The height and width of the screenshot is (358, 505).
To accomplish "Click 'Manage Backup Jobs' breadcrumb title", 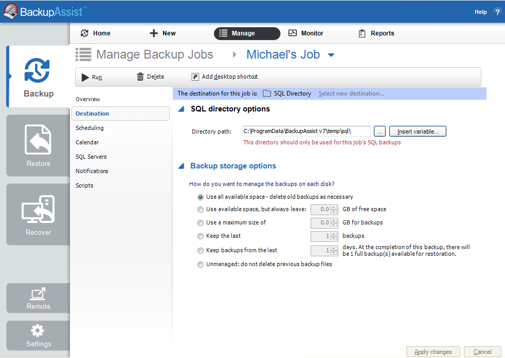I will pos(155,54).
